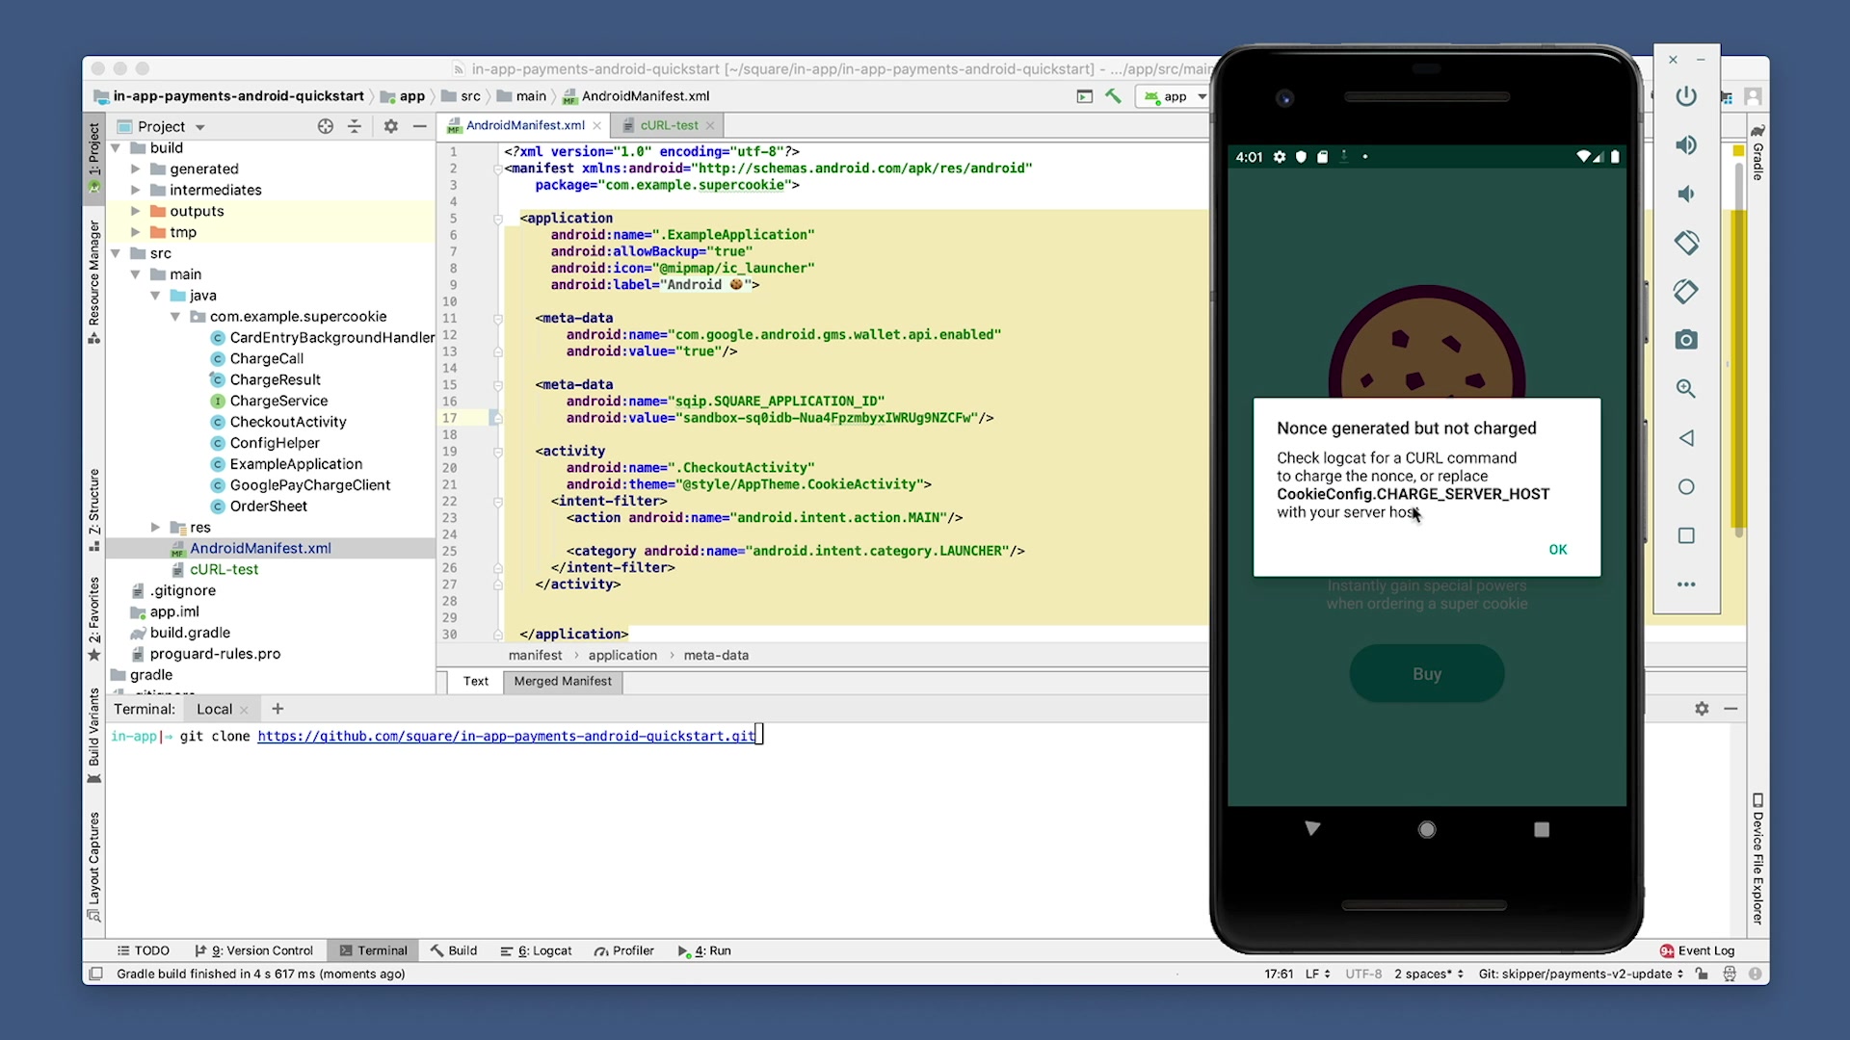This screenshot has width=1850, height=1040.
Task: Open emulator extended controls three-dots icon
Action: coord(1685,585)
